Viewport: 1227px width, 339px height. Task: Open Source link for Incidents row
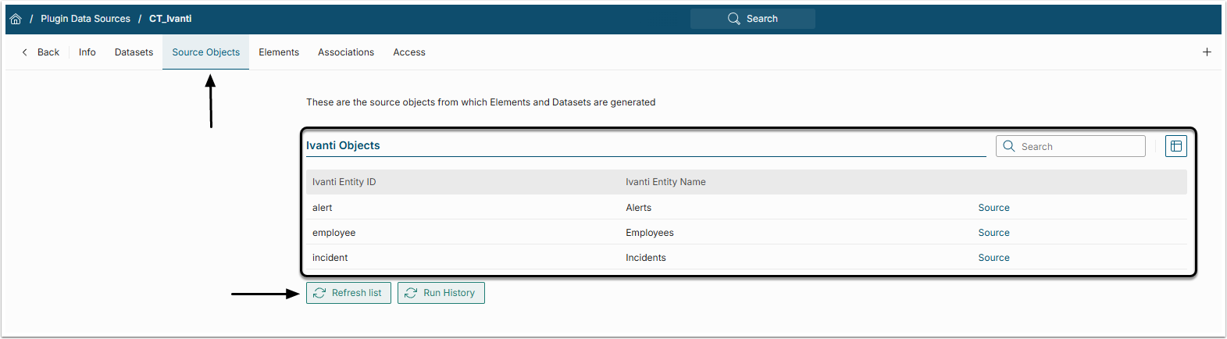[993, 258]
